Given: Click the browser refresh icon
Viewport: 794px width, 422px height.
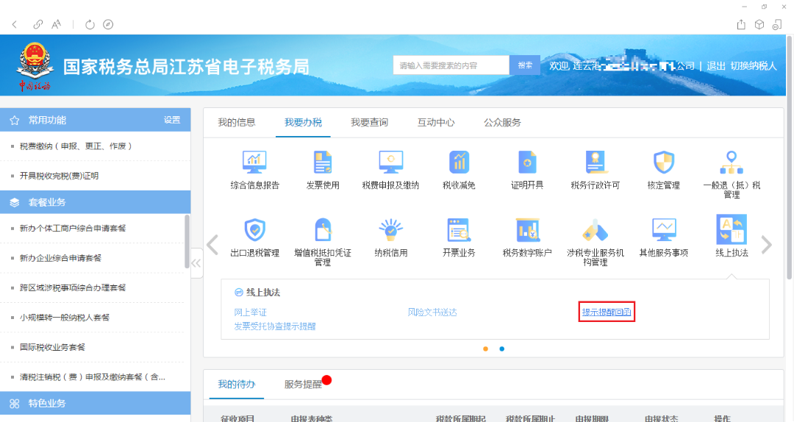Looking at the screenshot, I should 90,24.
